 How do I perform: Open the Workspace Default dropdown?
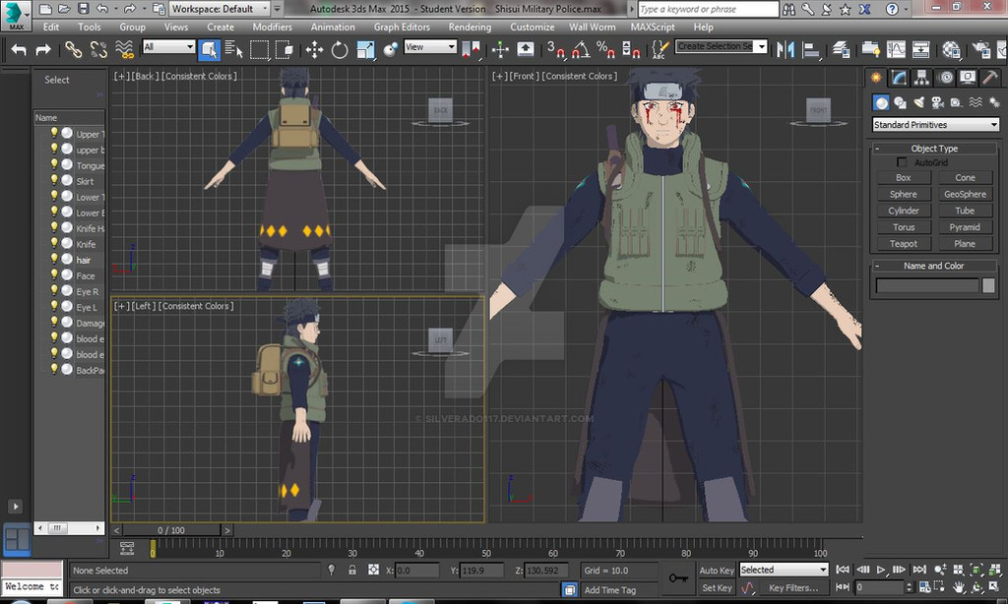click(220, 9)
